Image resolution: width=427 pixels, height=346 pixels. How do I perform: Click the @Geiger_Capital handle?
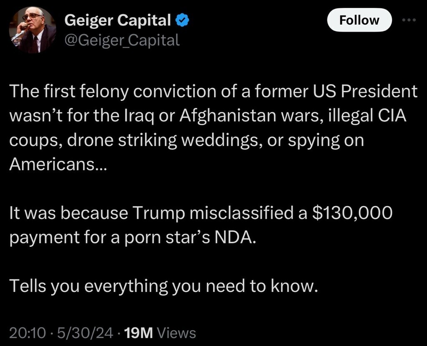point(122,40)
